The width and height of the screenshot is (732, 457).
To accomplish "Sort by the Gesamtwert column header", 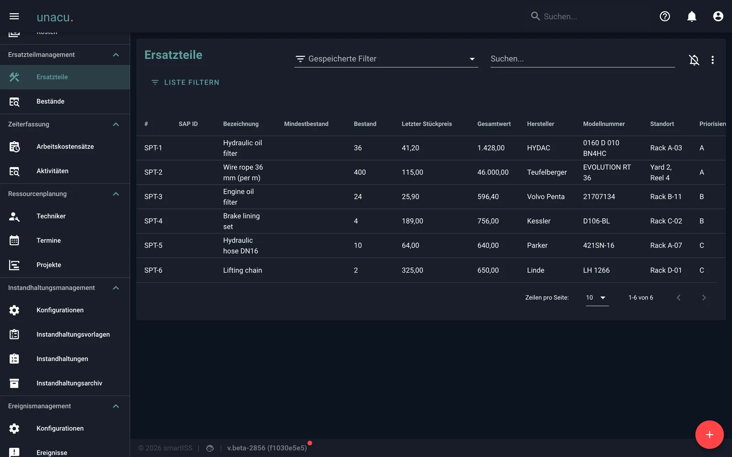I will click(494, 124).
